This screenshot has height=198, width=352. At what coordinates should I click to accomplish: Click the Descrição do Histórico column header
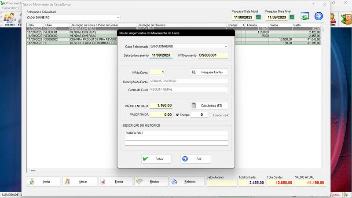(x=181, y=25)
